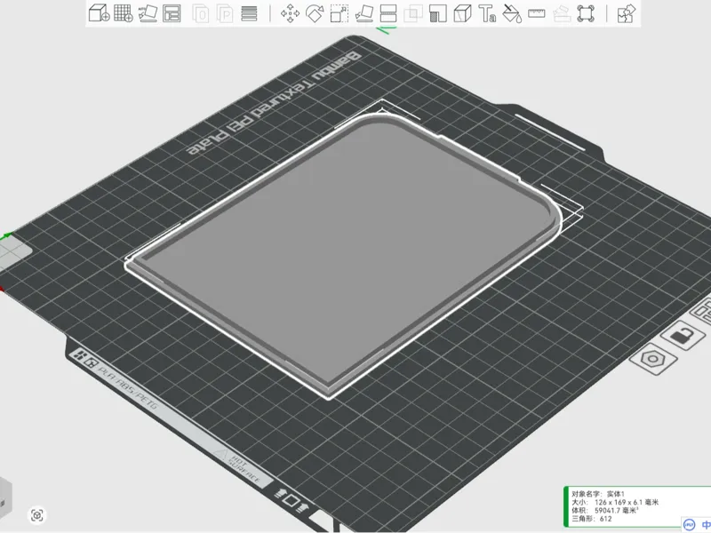This screenshot has width=711, height=533.
Task: Open plate settings hexagon nut icon
Action: pyautogui.click(x=653, y=359)
